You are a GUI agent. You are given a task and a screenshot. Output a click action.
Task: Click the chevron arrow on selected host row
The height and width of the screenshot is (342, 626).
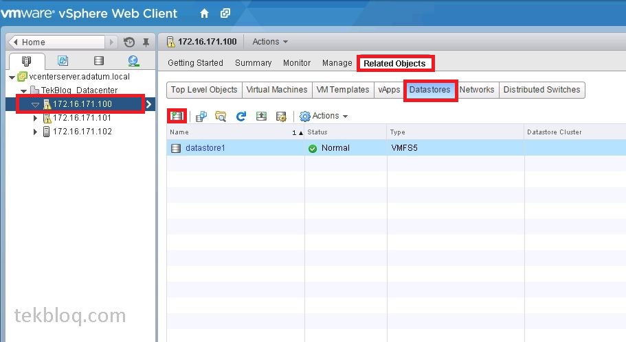pyautogui.click(x=148, y=104)
